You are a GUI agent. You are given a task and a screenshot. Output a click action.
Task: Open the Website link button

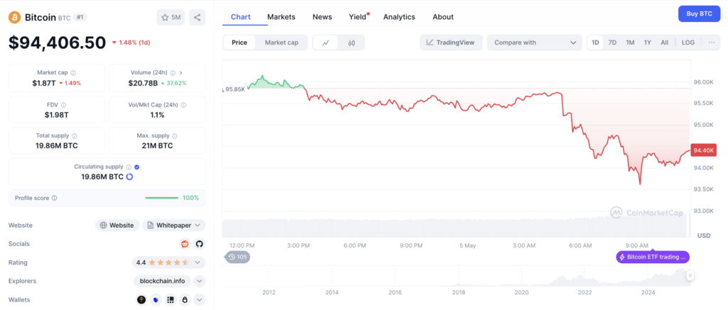[x=117, y=225]
